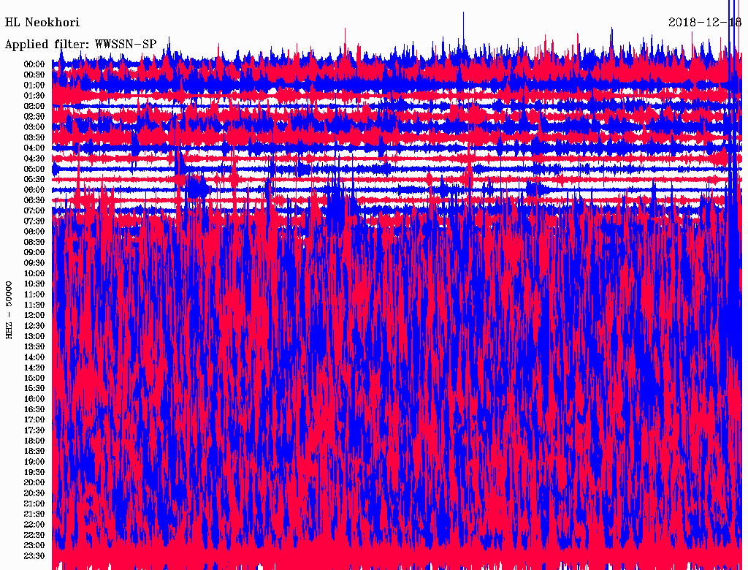
Task: Select the 08:30 time label
Action: [34, 243]
